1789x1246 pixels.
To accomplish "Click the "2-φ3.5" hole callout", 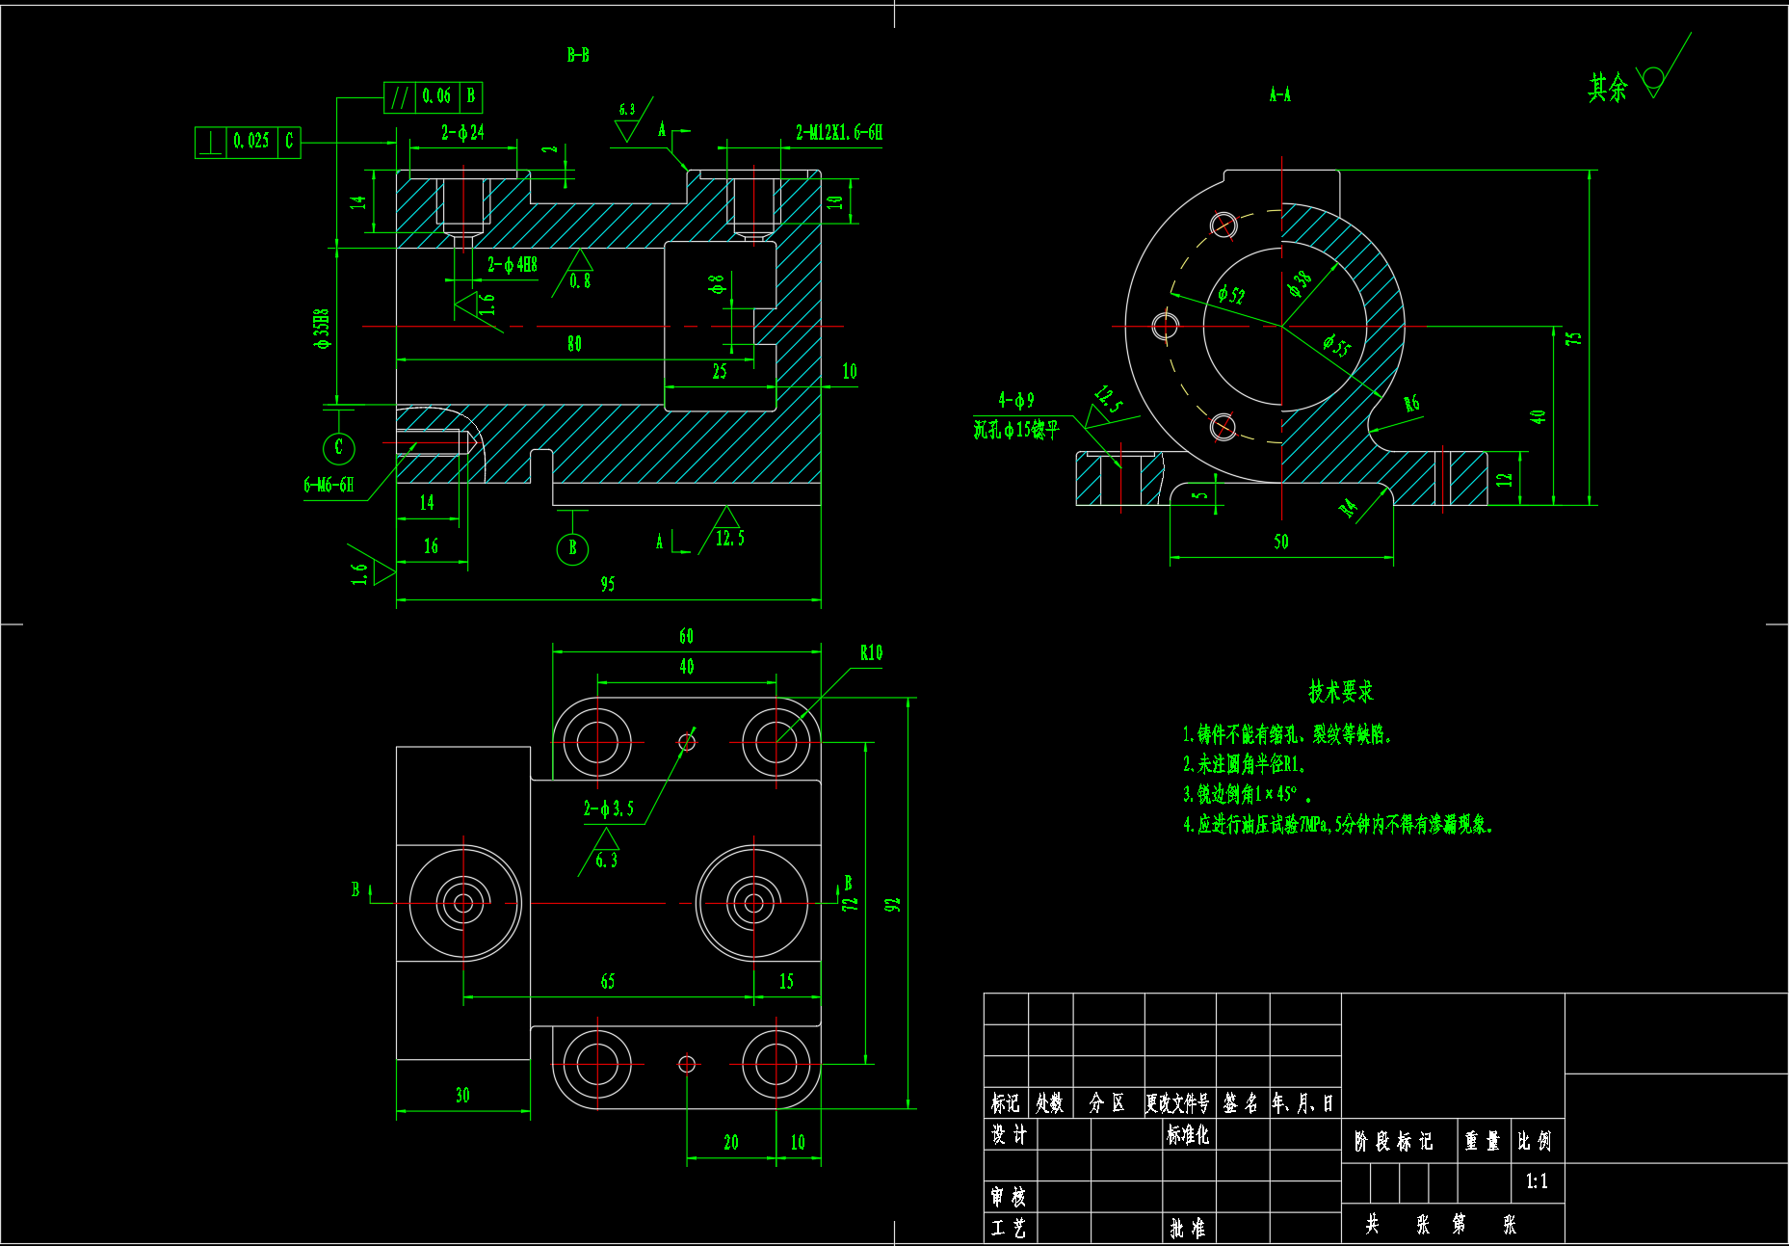I will coord(609,809).
